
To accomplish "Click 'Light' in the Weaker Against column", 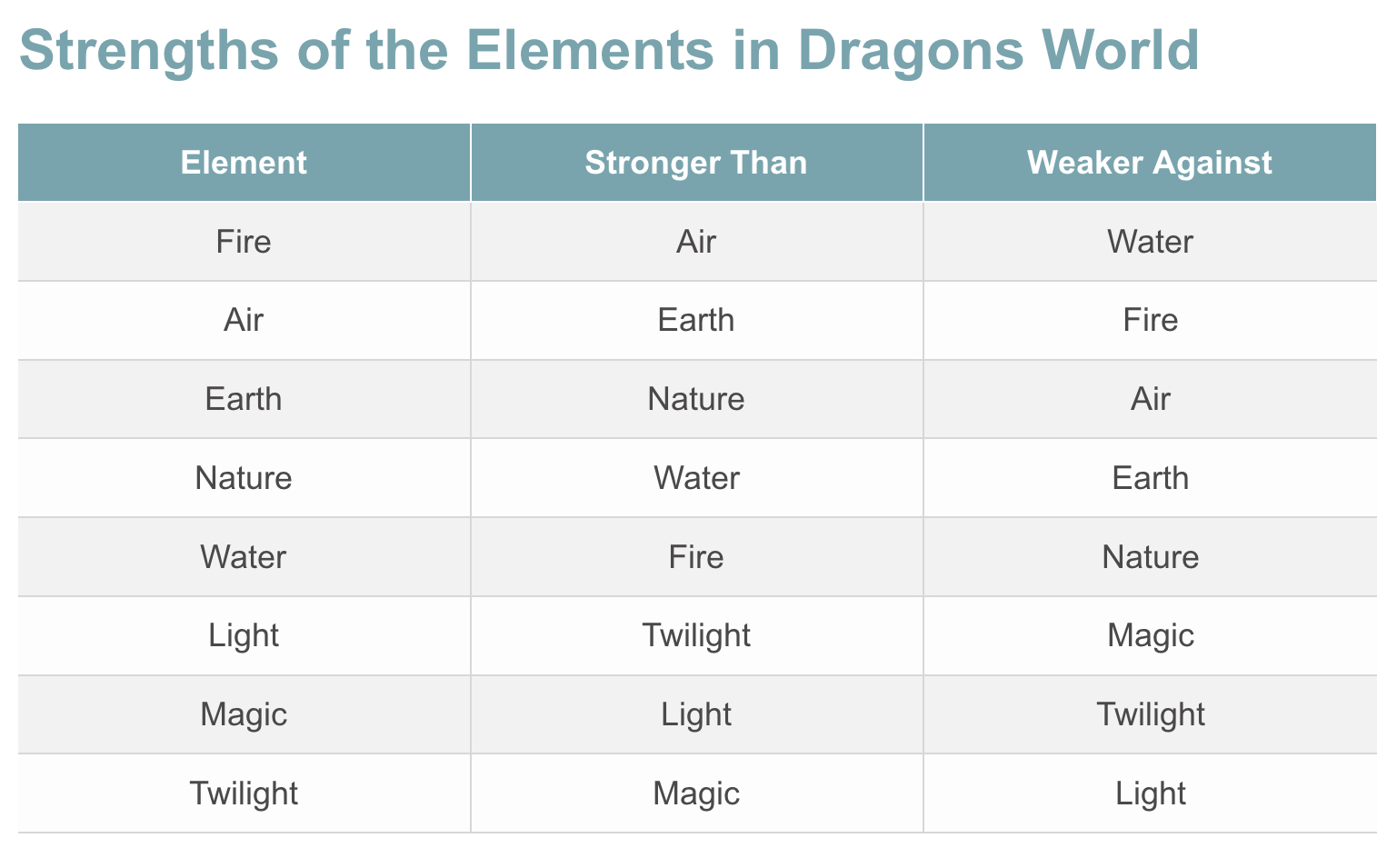I will (1150, 793).
